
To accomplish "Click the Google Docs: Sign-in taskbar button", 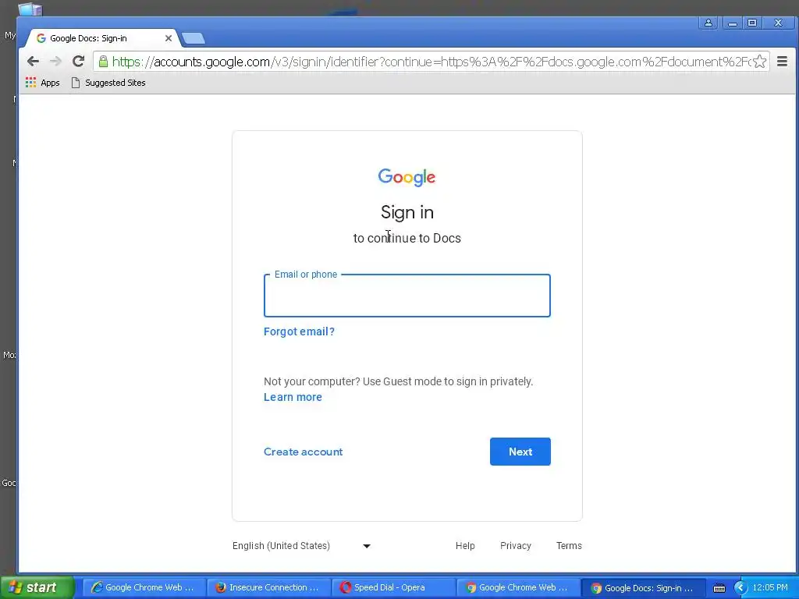I will [642, 588].
